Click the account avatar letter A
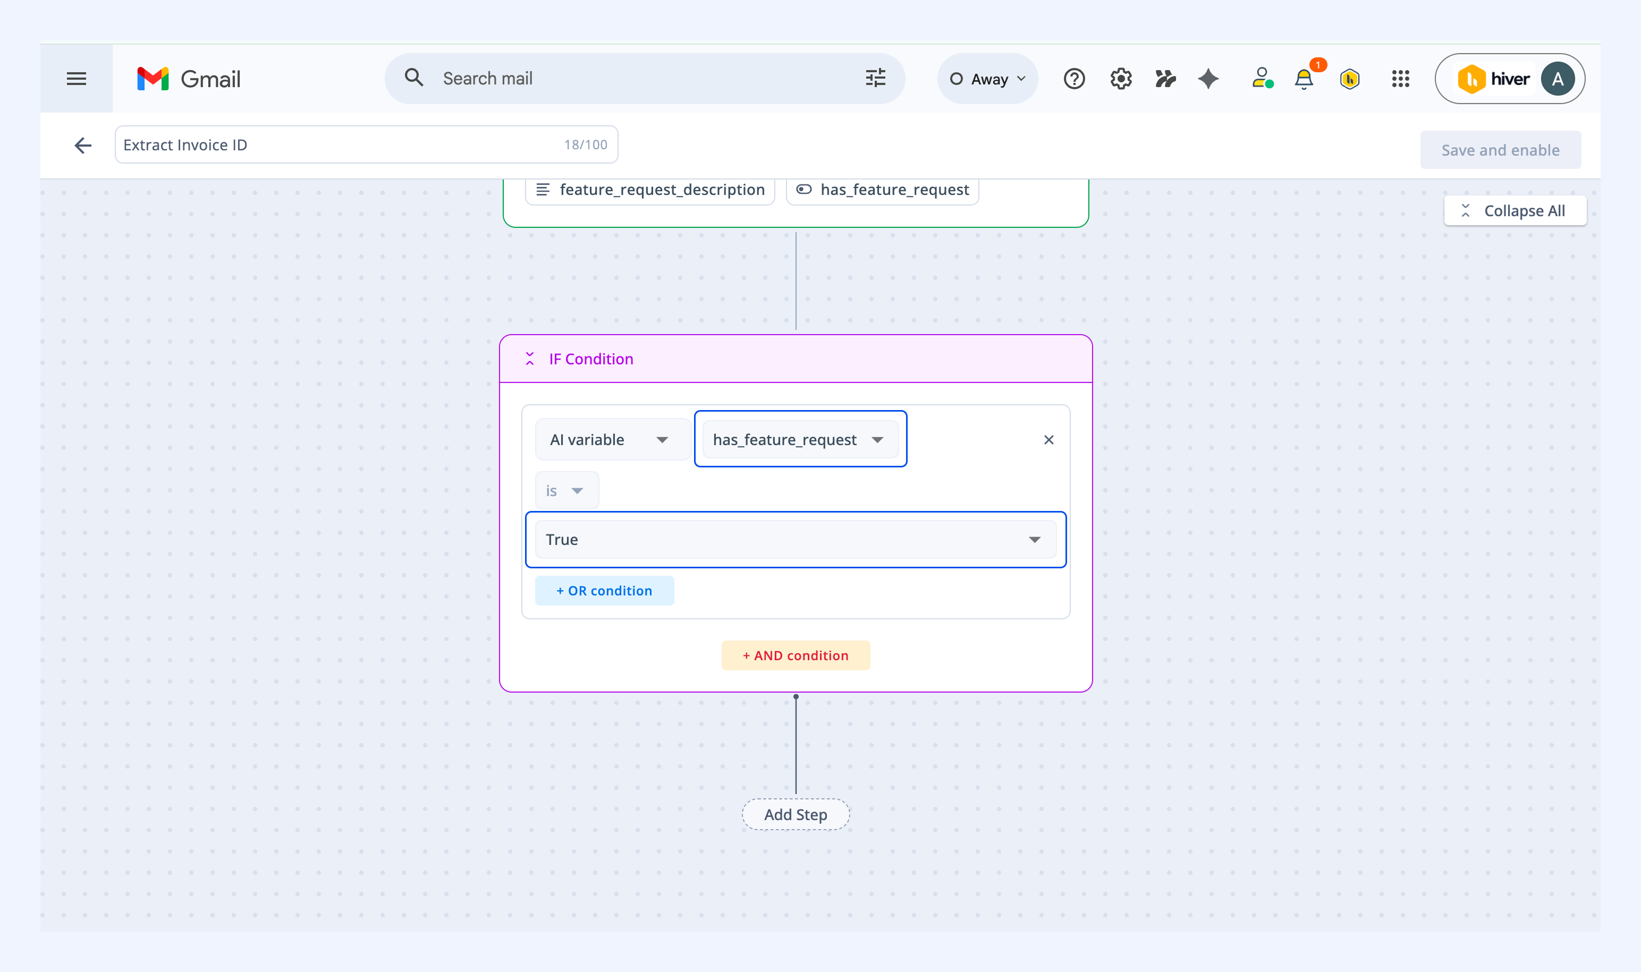 [x=1557, y=79]
